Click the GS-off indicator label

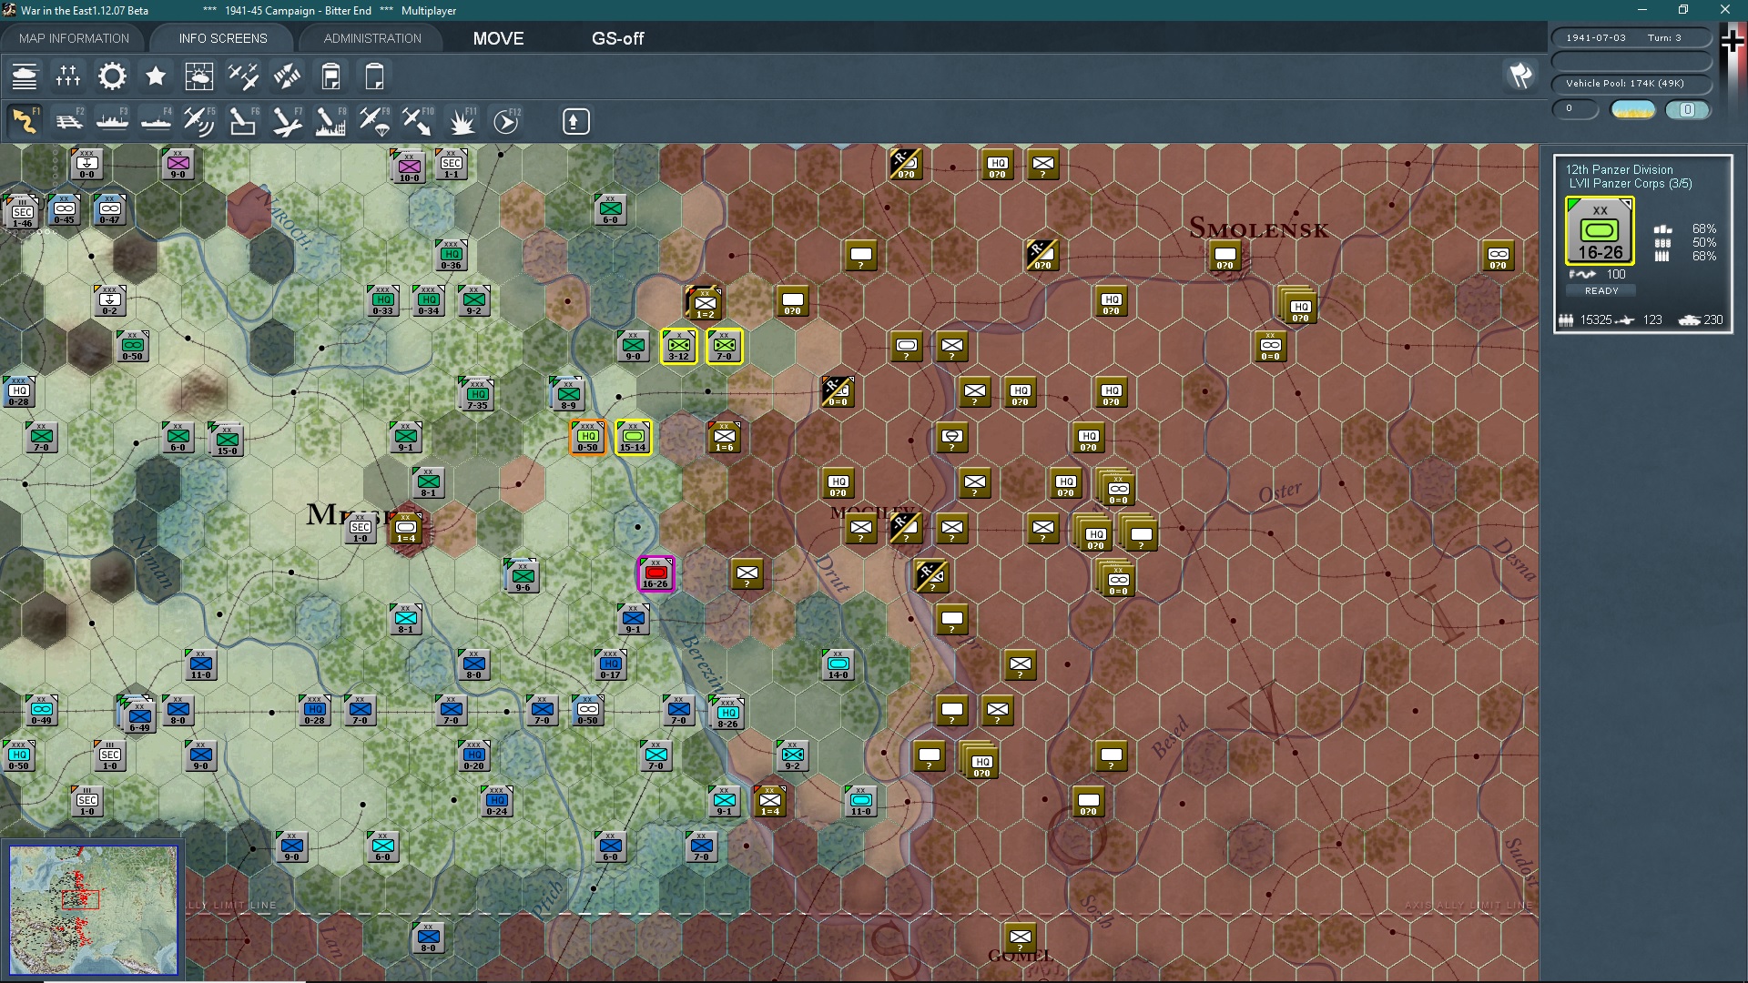click(x=617, y=38)
